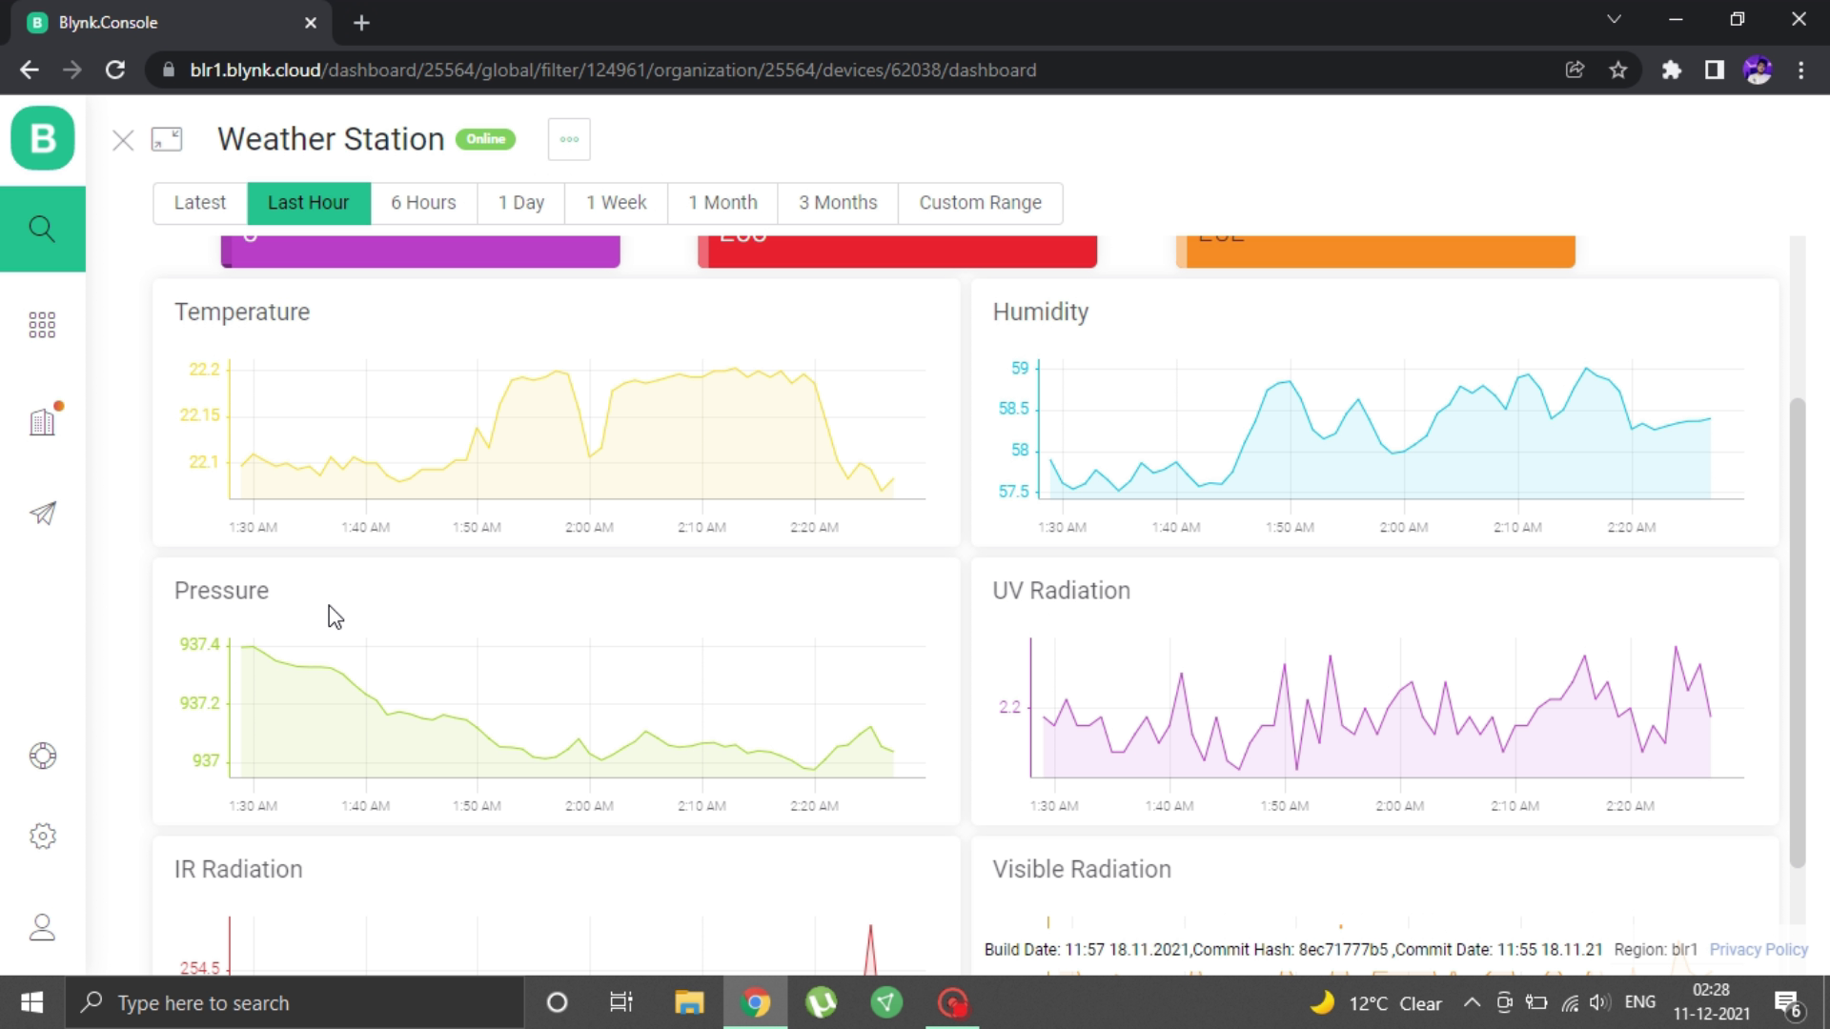The image size is (1830, 1029).
Task: Switch to 1 Day range
Action: (521, 203)
